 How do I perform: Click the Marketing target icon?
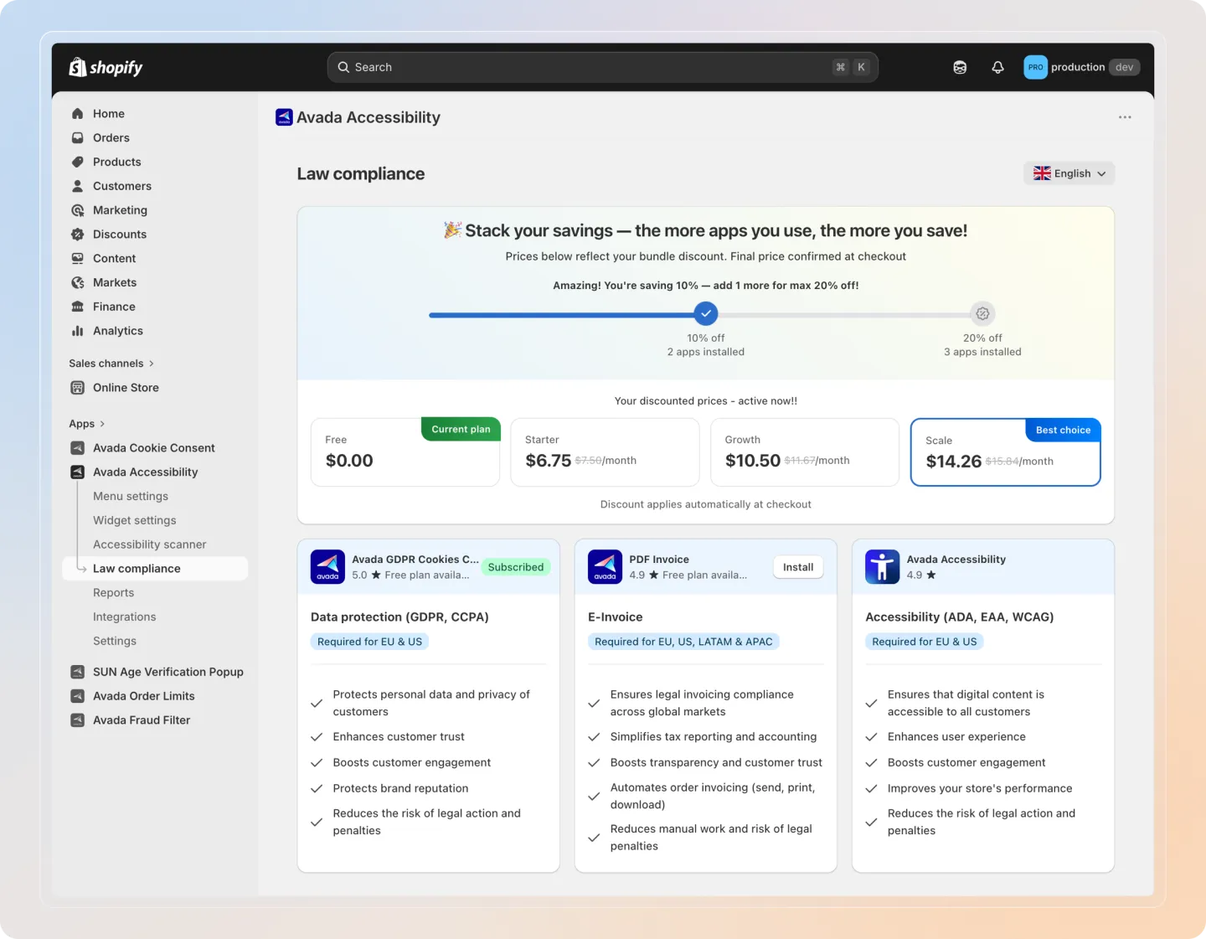click(78, 210)
